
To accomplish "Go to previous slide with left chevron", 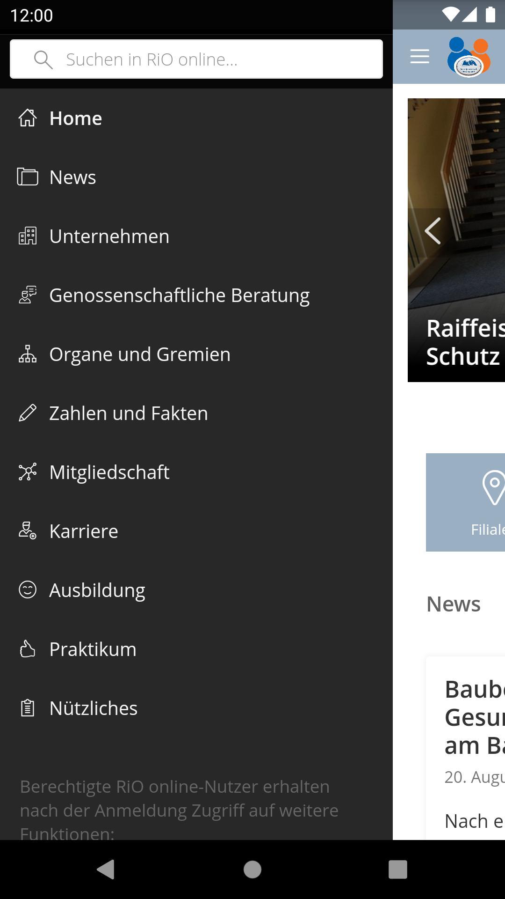I will (x=433, y=231).
